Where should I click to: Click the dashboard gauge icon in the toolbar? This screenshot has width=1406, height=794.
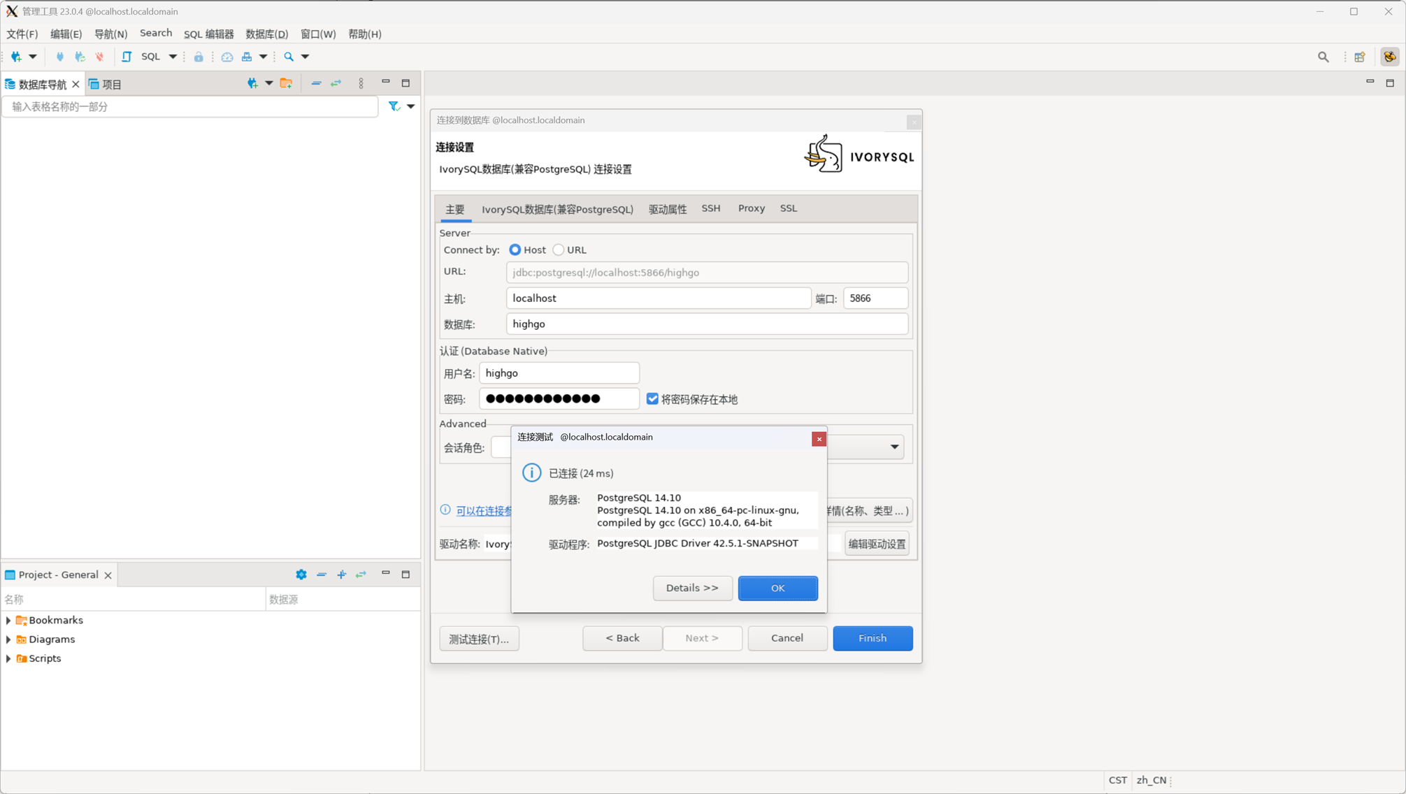click(x=227, y=57)
